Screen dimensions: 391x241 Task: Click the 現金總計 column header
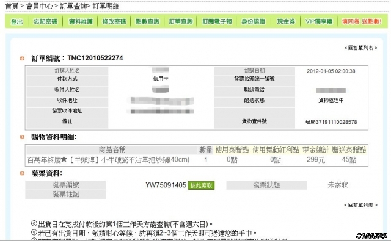pyautogui.click(x=316, y=150)
